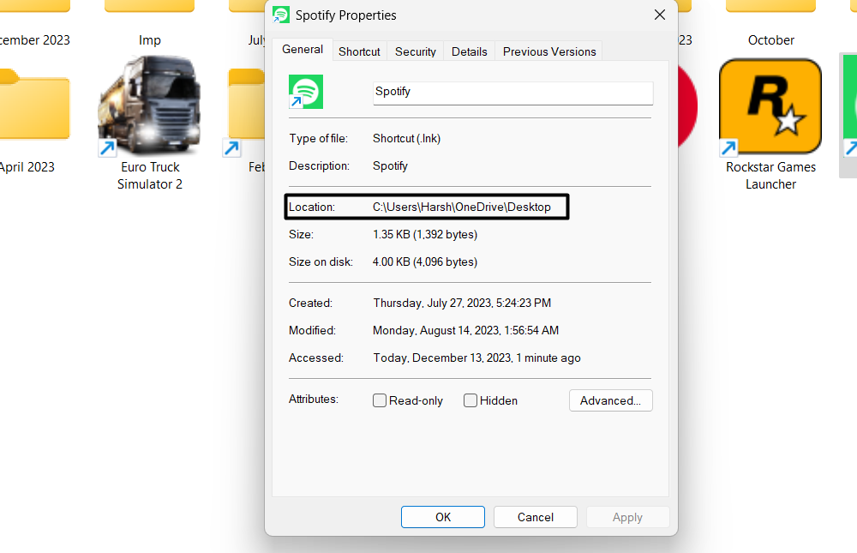Image resolution: width=857 pixels, height=553 pixels.
Task: Click the Location path text
Action: point(462,207)
